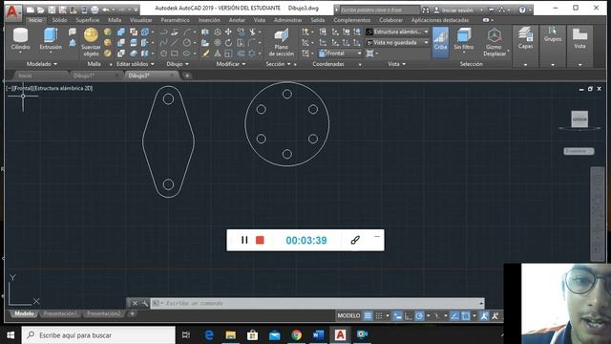Image resolution: width=611 pixels, height=344 pixels.
Task: Select the Gizmo Desplazar tool
Action: [495, 42]
